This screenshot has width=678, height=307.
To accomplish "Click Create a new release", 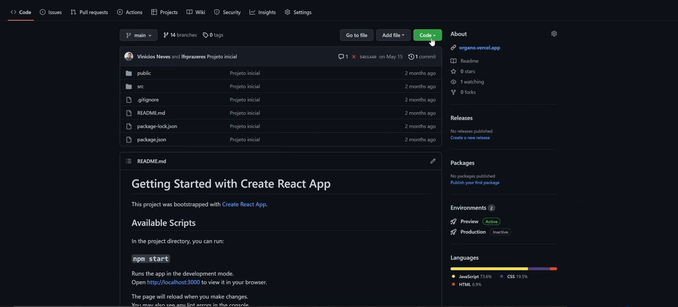I will 470,137.
